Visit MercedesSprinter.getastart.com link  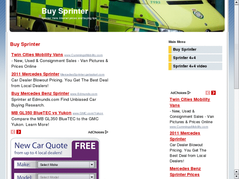click(x=82, y=75)
